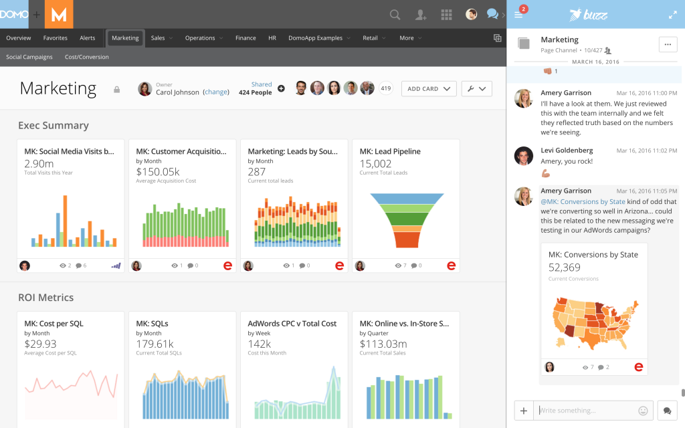Image resolution: width=685 pixels, height=428 pixels.
Task: Click the card view icon below the top bar
Action: coord(497,38)
